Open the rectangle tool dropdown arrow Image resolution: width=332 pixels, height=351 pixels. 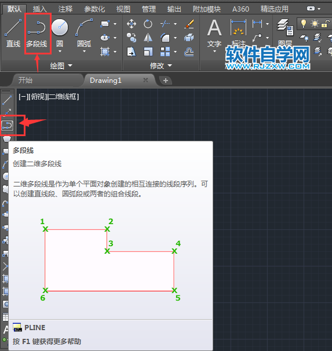115,24
